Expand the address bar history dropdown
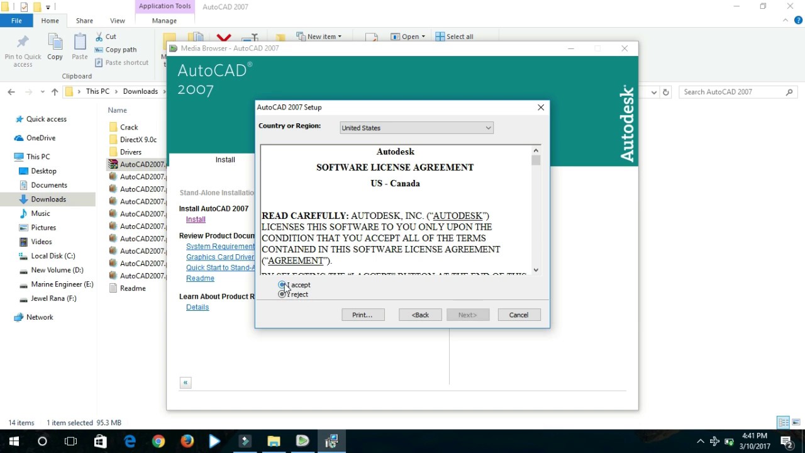Image resolution: width=805 pixels, height=453 pixels. click(654, 92)
